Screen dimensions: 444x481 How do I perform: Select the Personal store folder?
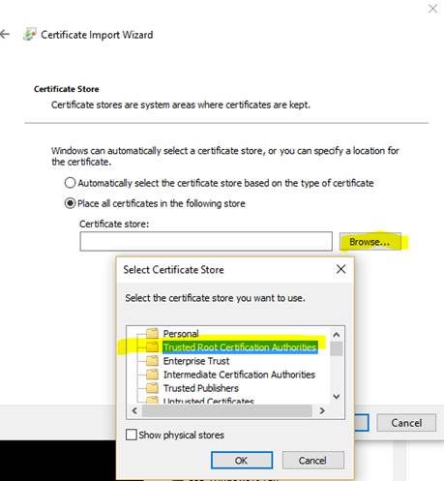tap(181, 334)
